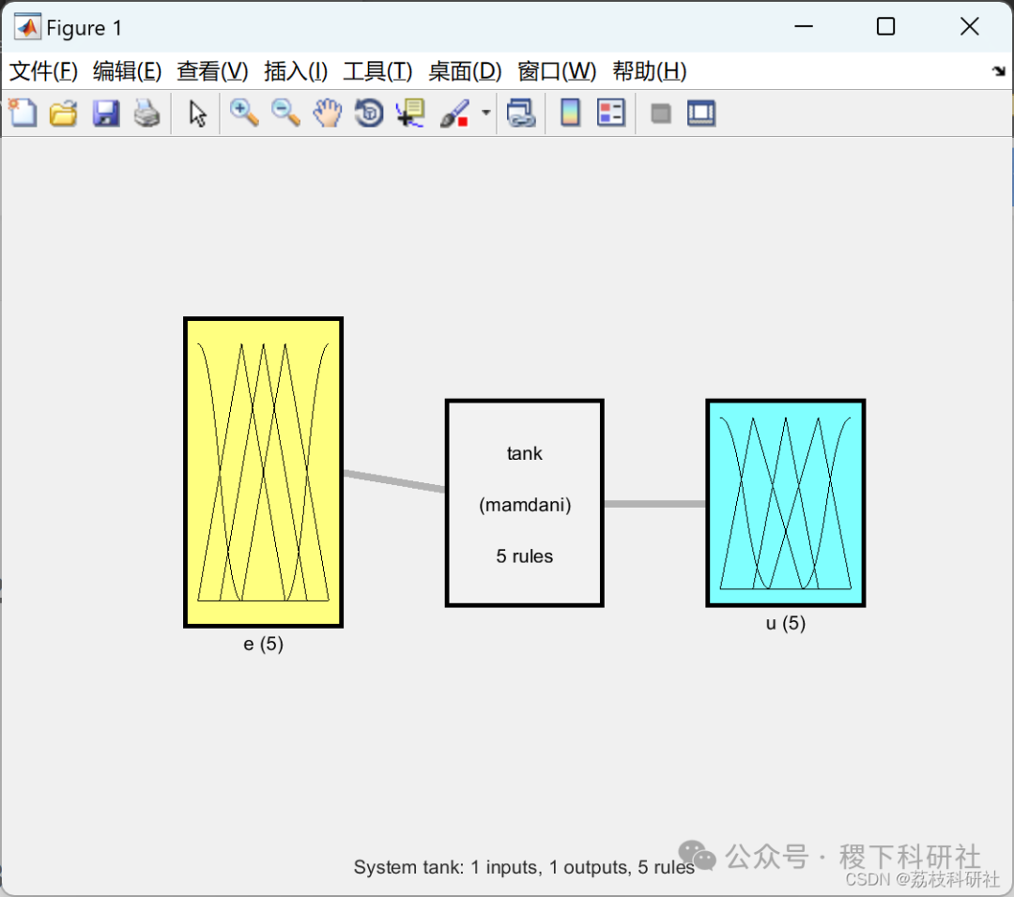
Task: Select the tank mamdani rule box
Action: pos(525,503)
